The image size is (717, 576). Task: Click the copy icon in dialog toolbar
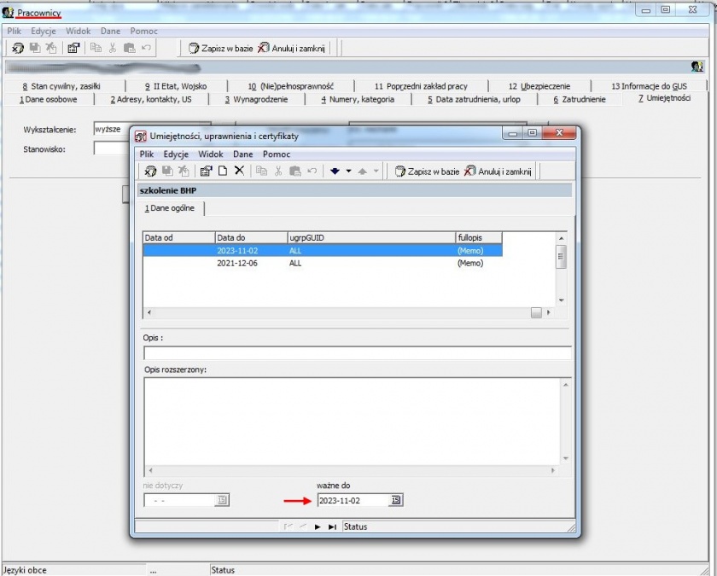coord(261,171)
